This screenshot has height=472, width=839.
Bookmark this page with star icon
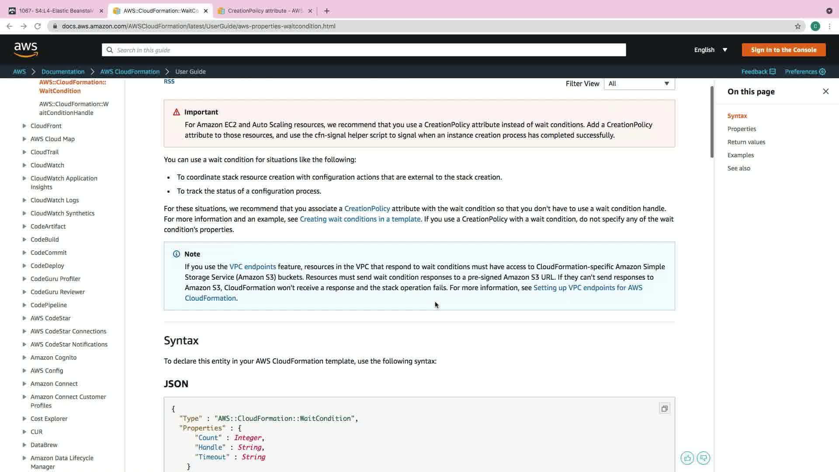coord(797,26)
